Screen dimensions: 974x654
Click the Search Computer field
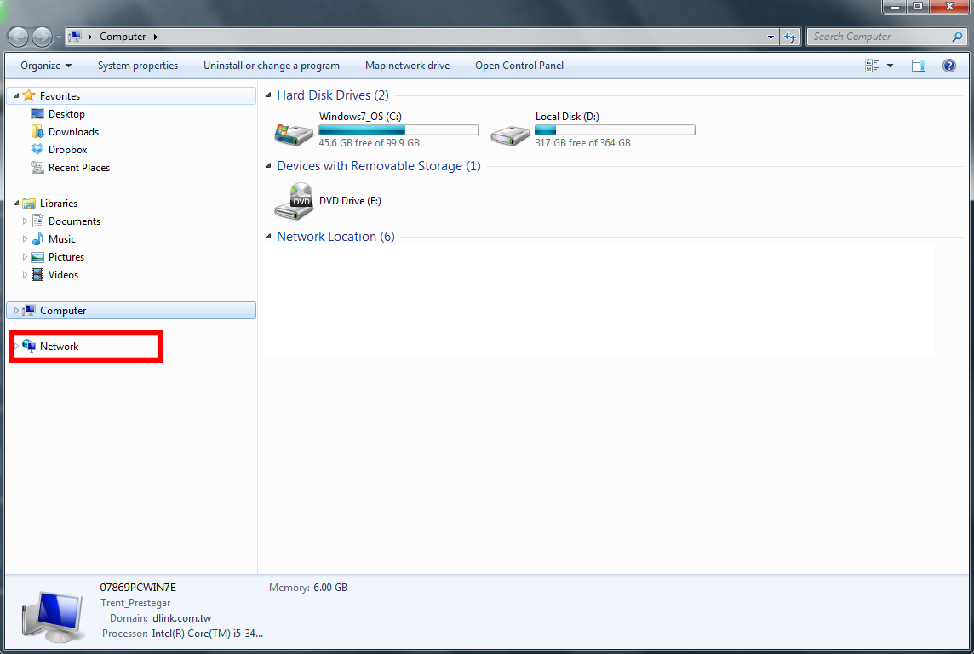tap(879, 37)
